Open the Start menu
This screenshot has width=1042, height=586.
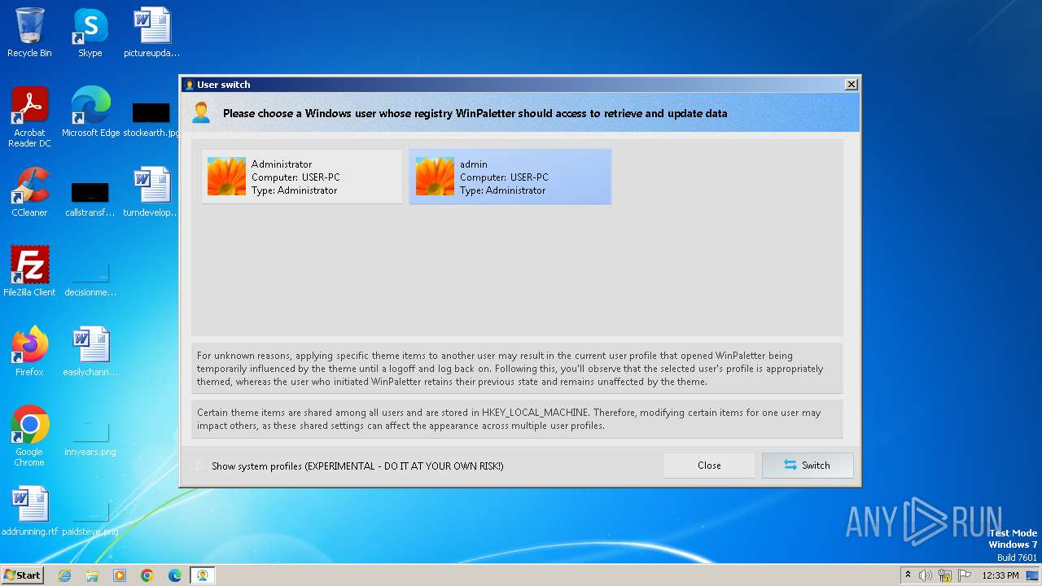coord(22,575)
